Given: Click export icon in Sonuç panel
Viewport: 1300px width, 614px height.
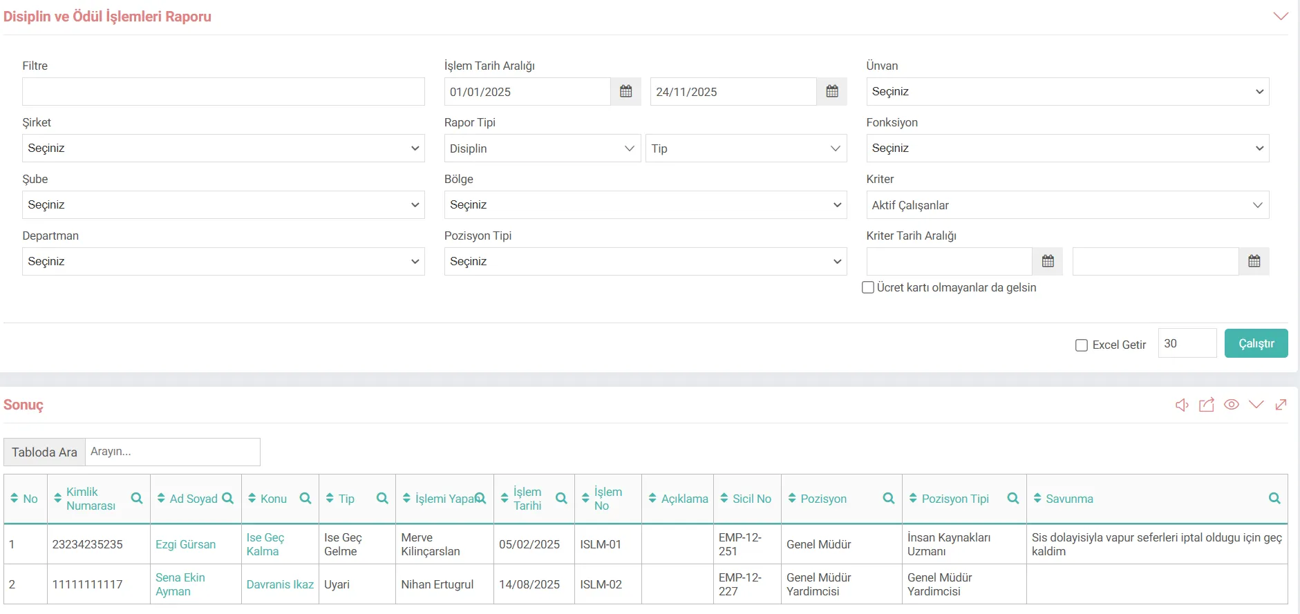Looking at the screenshot, I should pos(1207,405).
